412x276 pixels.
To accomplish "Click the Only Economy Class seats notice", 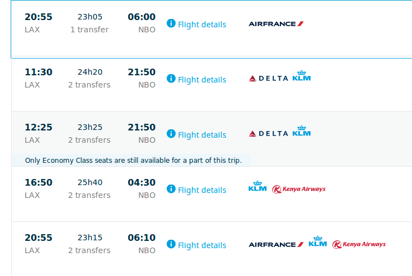I will 133,161.
